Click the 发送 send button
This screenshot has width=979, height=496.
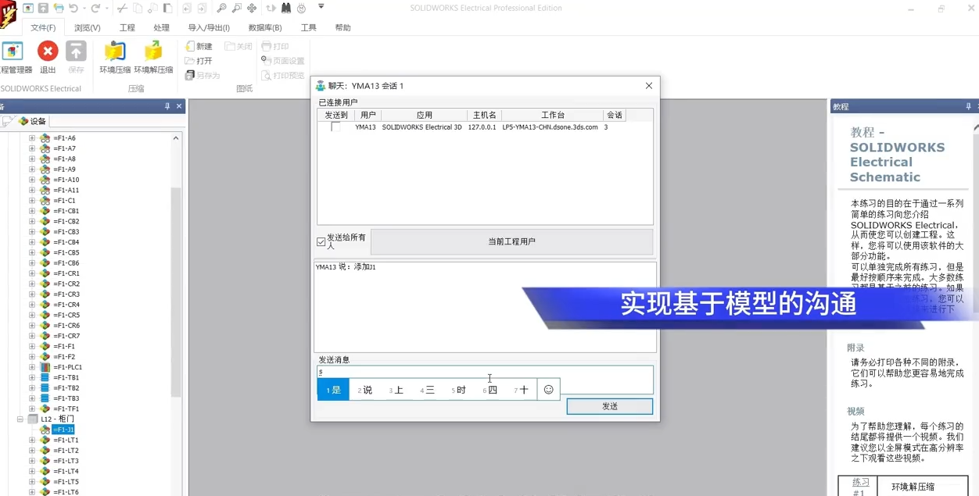tap(609, 406)
